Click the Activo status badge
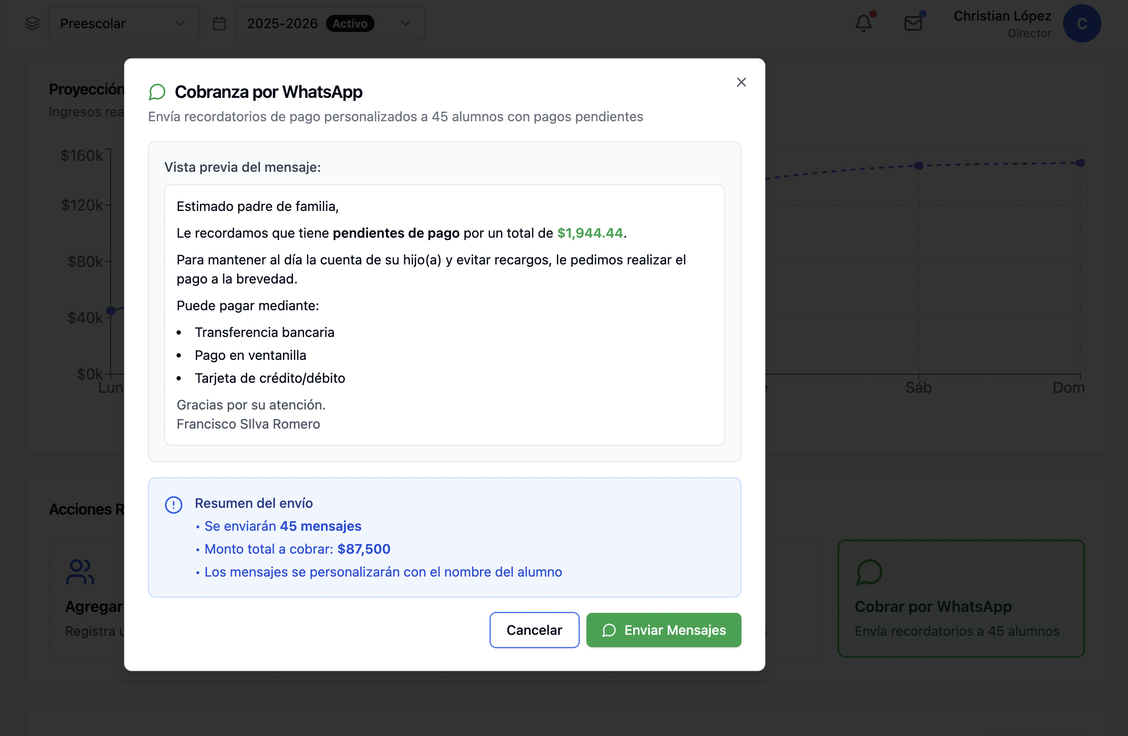1128x736 pixels. click(350, 23)
